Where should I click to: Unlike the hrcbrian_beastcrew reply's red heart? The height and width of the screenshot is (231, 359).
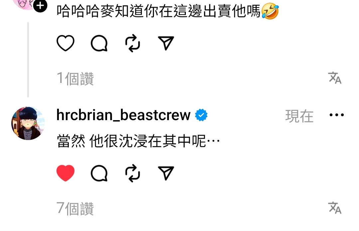(x=65, y=173)
